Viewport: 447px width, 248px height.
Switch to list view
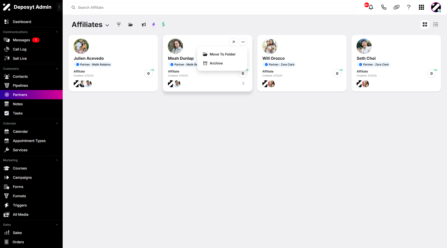coord(436,24)
